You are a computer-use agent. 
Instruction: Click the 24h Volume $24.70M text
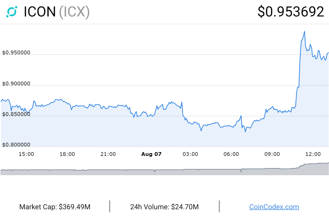pos(164,207)
